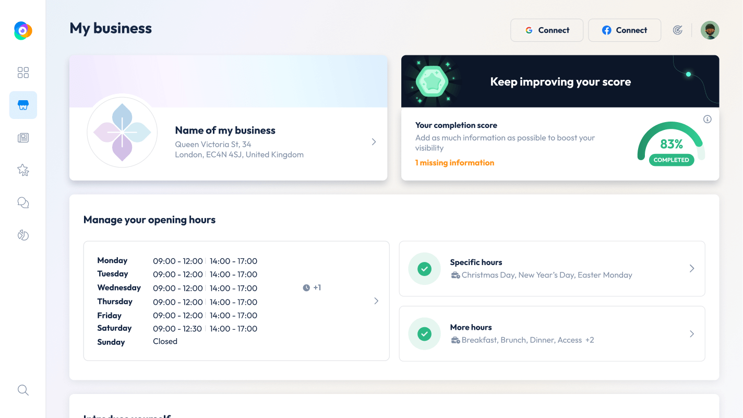Click 'More hours' title

[471, 327]
